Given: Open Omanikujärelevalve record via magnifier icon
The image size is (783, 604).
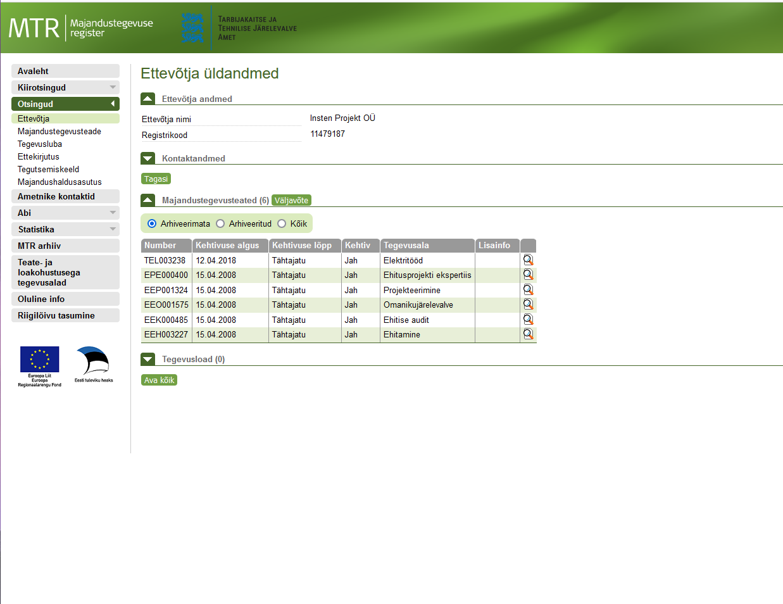Looking at the screenshot, I should (x=528, y=305).
